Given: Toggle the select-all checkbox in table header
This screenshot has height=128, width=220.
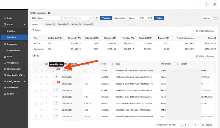Looking at the screenshot, I should tap(42, 64).
